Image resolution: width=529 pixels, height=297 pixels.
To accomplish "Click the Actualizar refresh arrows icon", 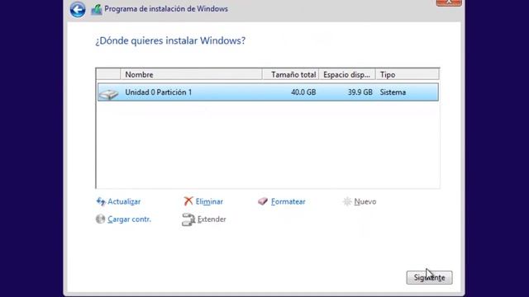I will (x=101, y=201).
